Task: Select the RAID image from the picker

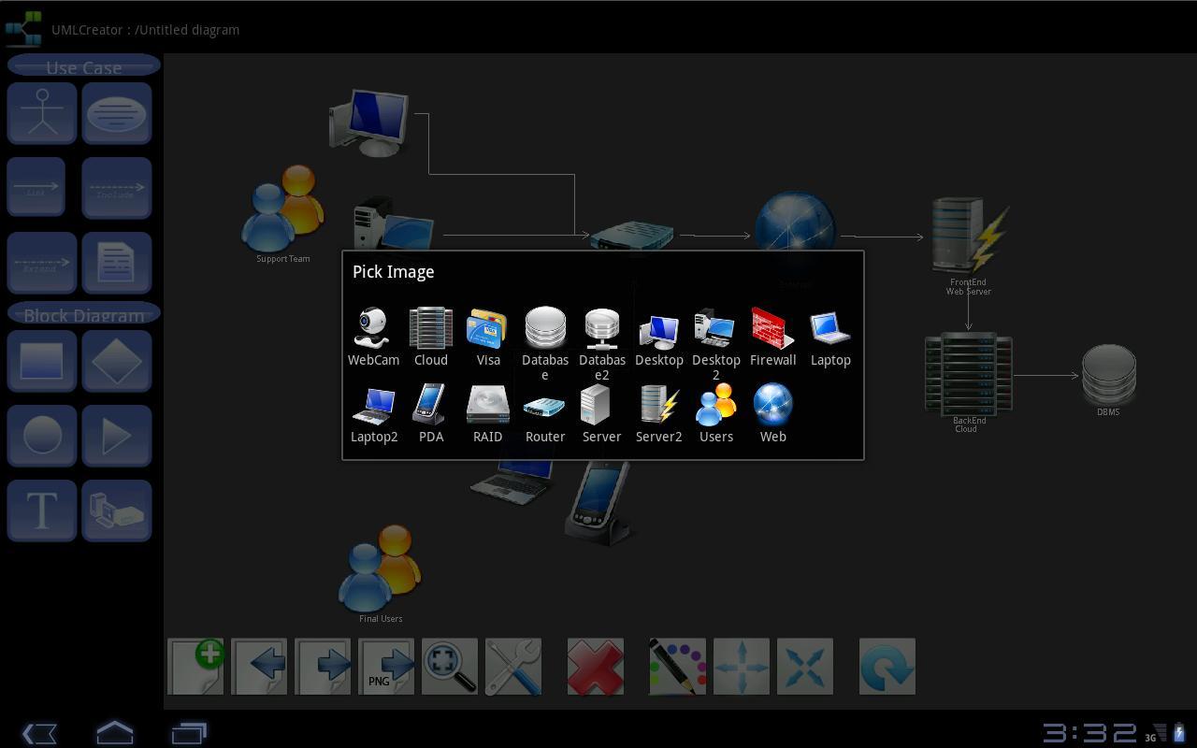Action: click(x=487, y=405)
